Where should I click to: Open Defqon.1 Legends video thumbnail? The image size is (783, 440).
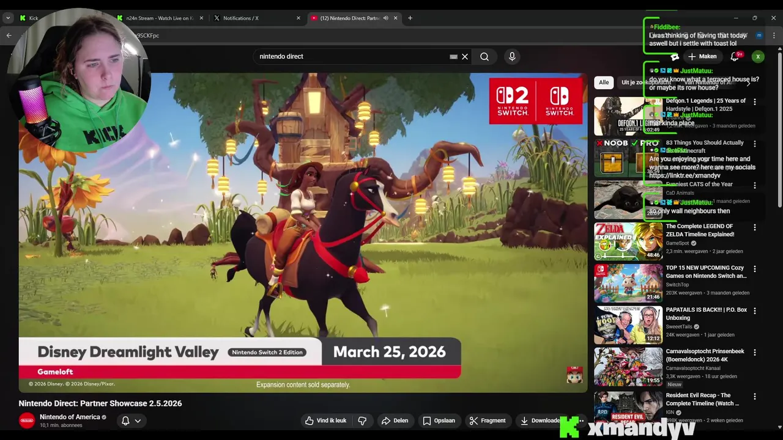(628, 116)
